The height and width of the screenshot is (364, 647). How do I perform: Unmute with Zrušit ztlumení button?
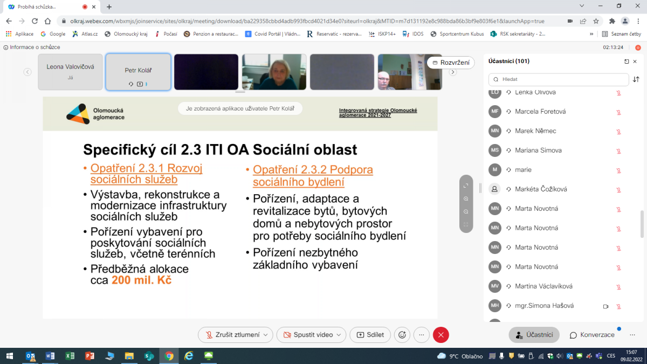click(231, 335)
